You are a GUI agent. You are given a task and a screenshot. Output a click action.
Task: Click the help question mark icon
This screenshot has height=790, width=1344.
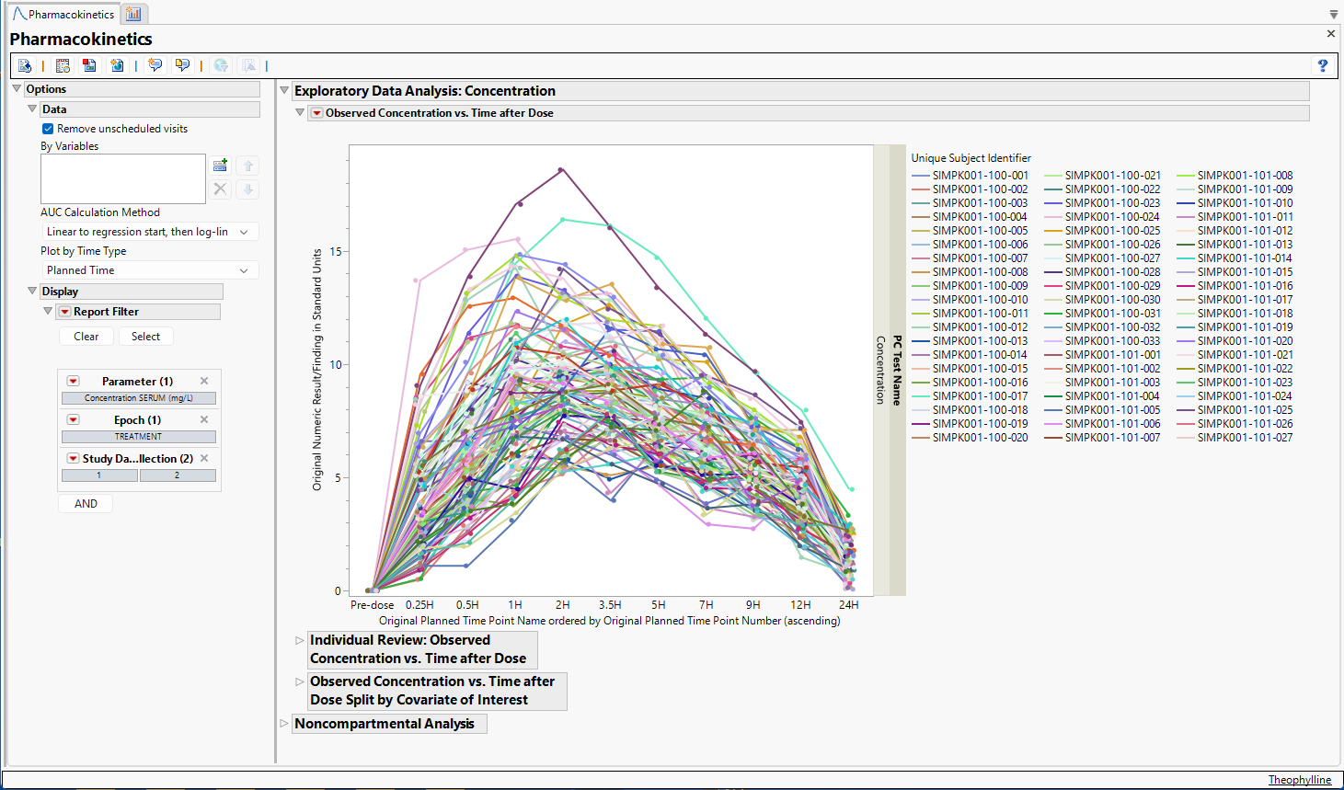click(1322, 65)
